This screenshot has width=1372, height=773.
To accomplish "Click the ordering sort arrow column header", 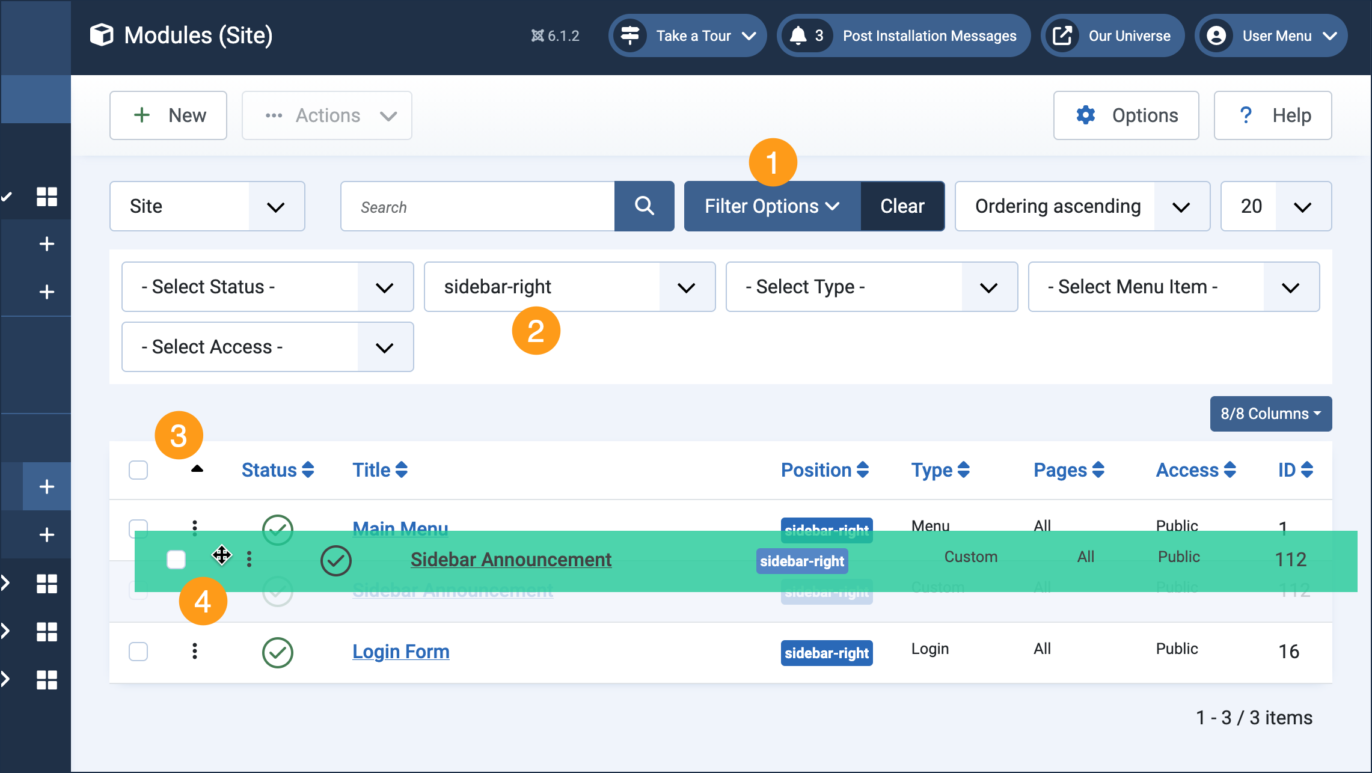I will (x=197, y=469).
